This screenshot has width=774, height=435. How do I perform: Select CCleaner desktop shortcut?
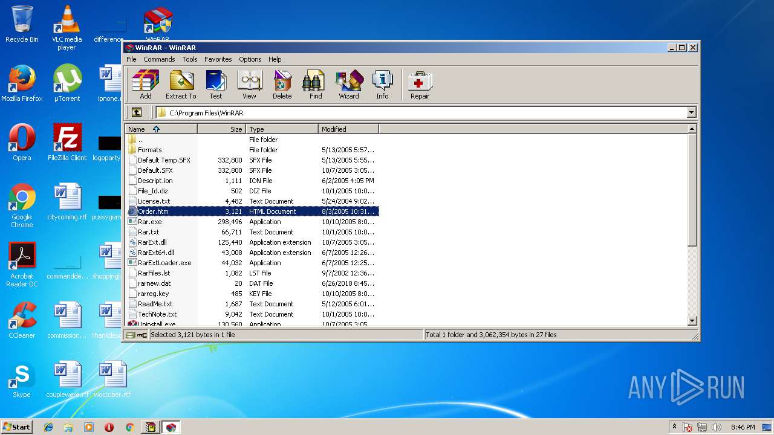(22, 320)
